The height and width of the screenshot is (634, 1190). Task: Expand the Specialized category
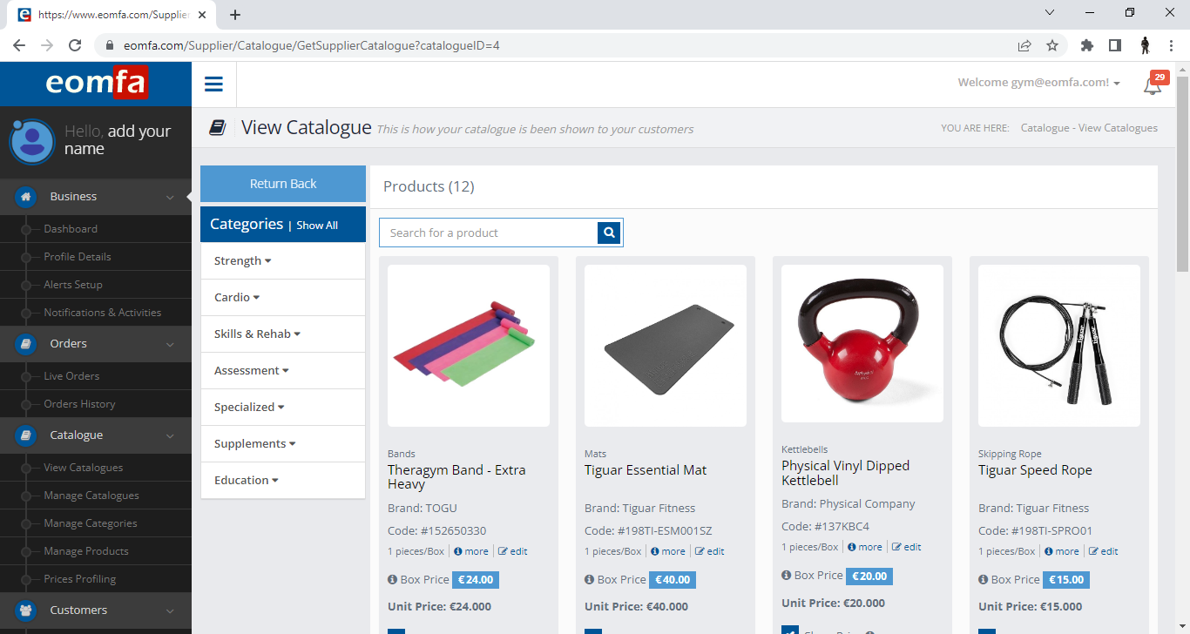[x=283, y=407]
